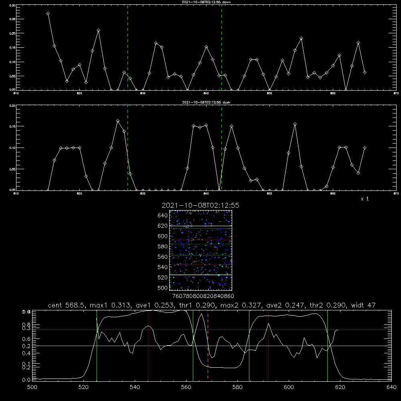Viewport: 401px width, 401px height.
Task: Click the 'widt 47' value
Action: point(363,305)
